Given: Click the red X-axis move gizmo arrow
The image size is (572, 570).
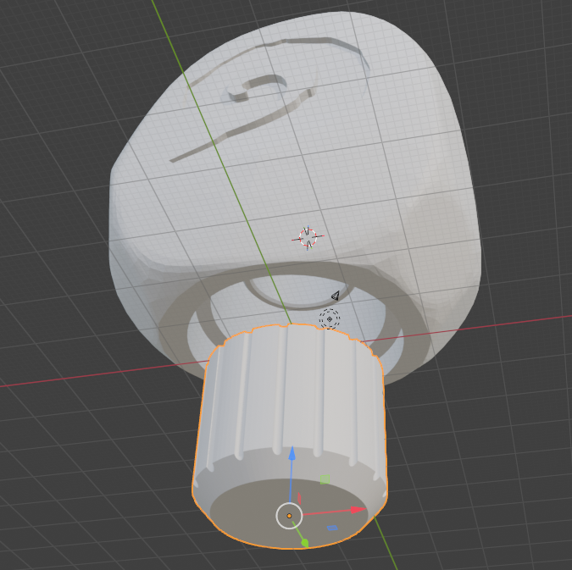Looking at the screenshot, I should coord(358,510).
